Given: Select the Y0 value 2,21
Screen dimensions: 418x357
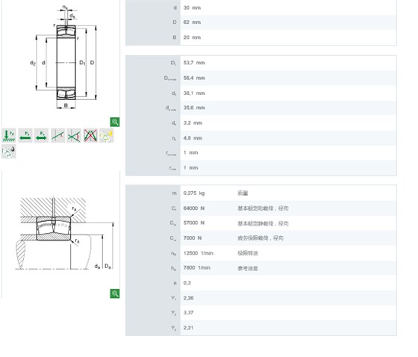Looking at the screenshot, I should pyautogui.click(x=188, y=328).
